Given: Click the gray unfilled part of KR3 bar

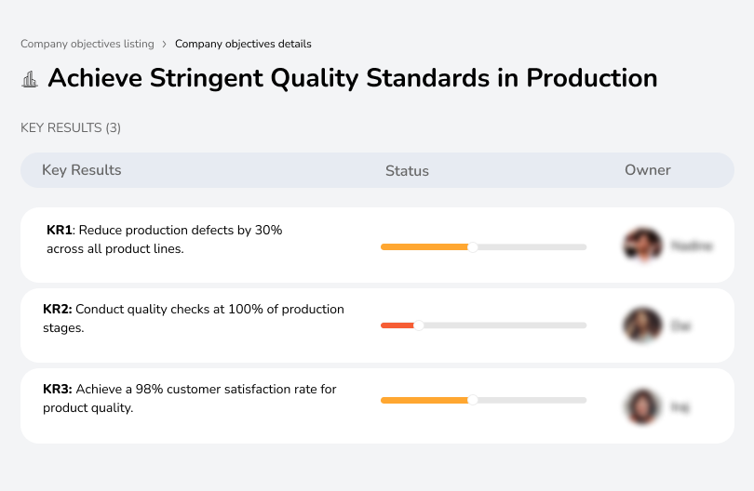Looking at the screenshot, I should click(532, 400).
